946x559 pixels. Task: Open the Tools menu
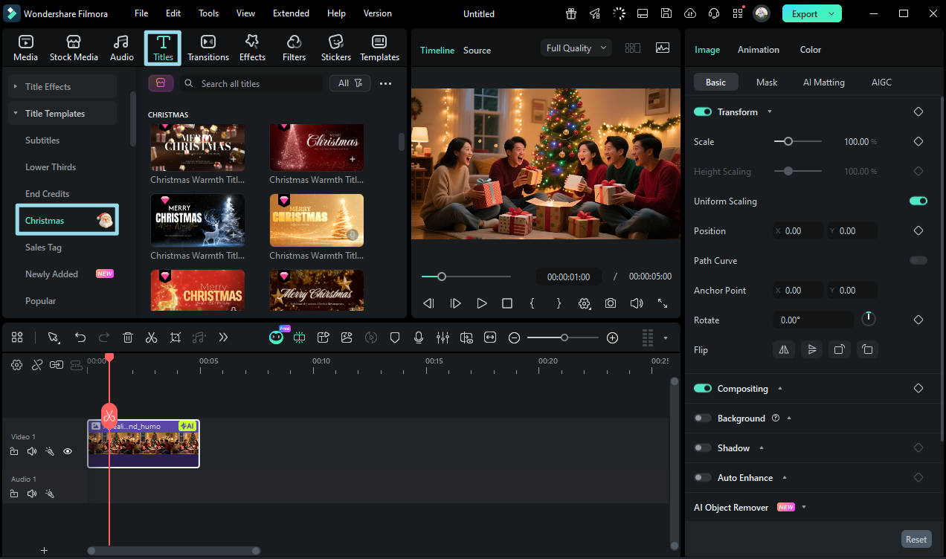pos(208,13)
